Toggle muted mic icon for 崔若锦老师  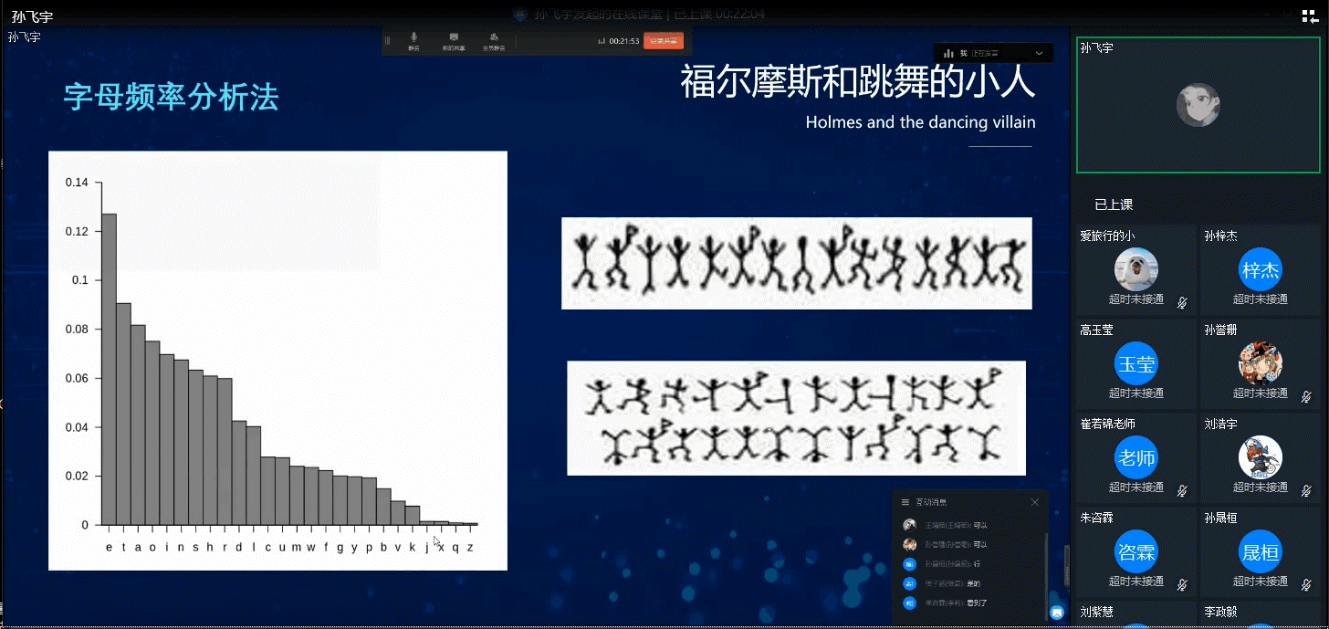[1181, 490]
